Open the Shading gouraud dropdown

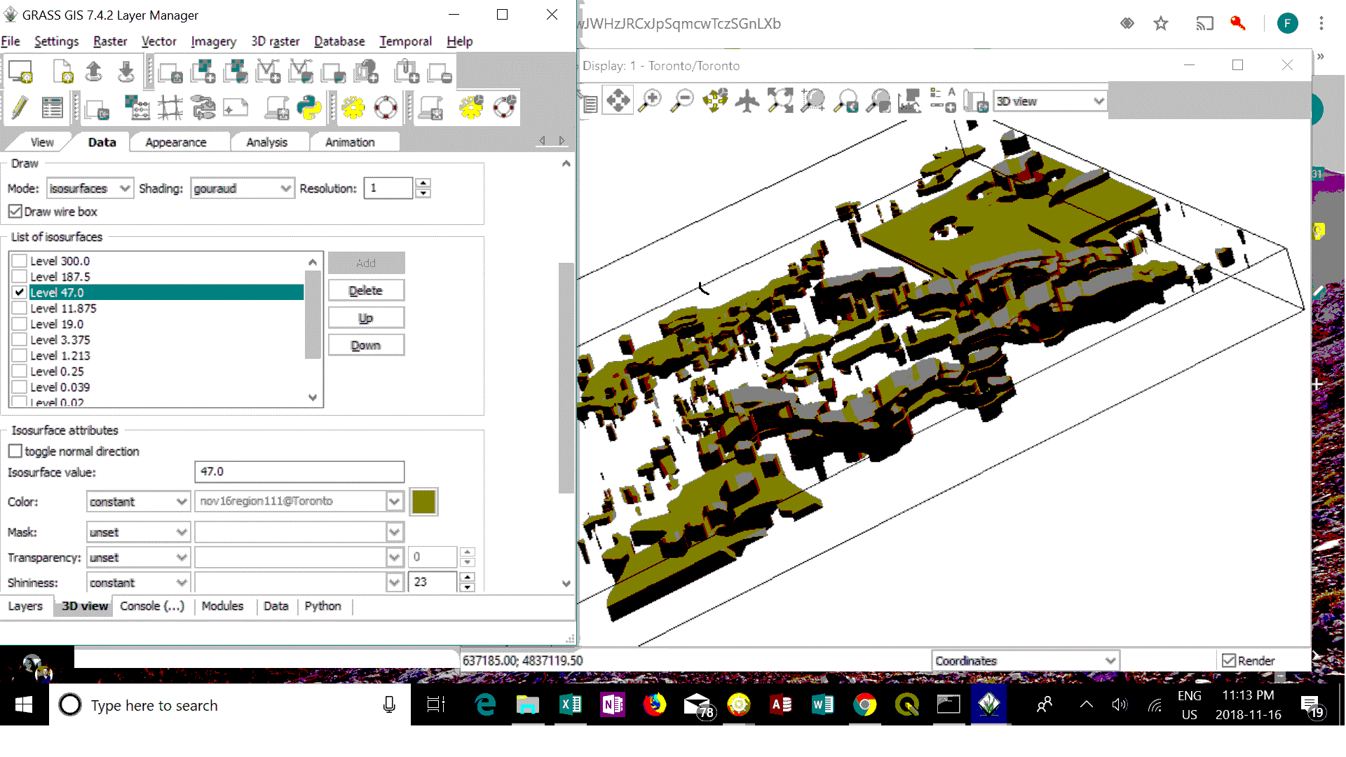(242, 188)
